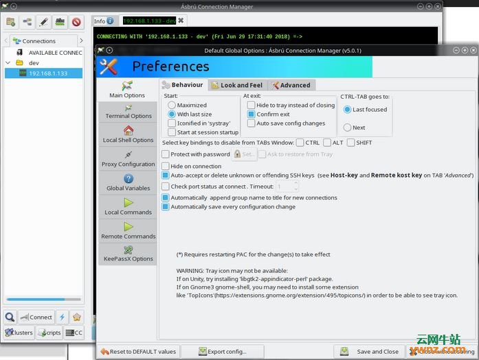The height and width of the screenshot is (360, 479).
Task: Click the favourites star icon button
Action: 77,317
